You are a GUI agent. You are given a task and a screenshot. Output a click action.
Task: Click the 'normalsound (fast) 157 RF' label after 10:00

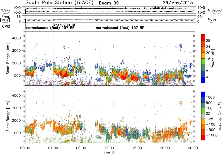(120, 28)
